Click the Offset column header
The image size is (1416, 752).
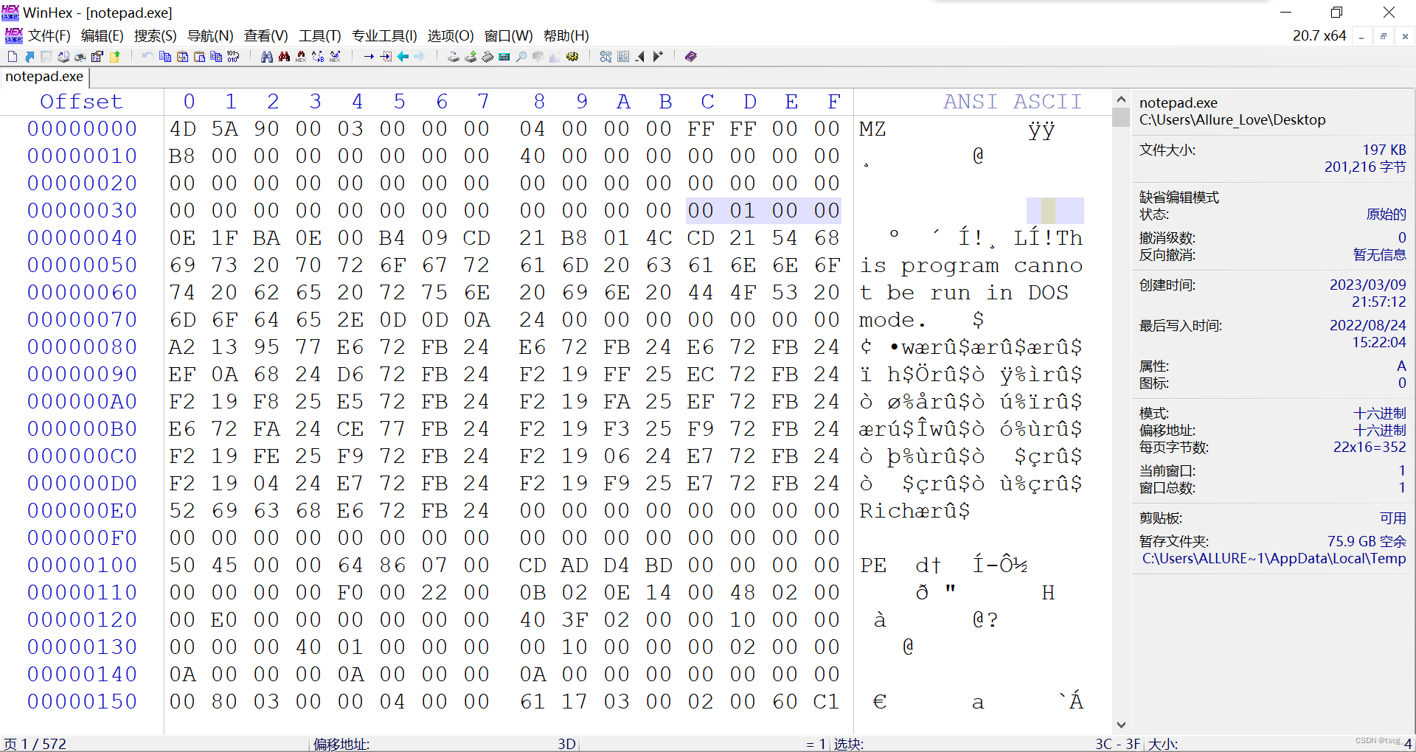(81, 102)
